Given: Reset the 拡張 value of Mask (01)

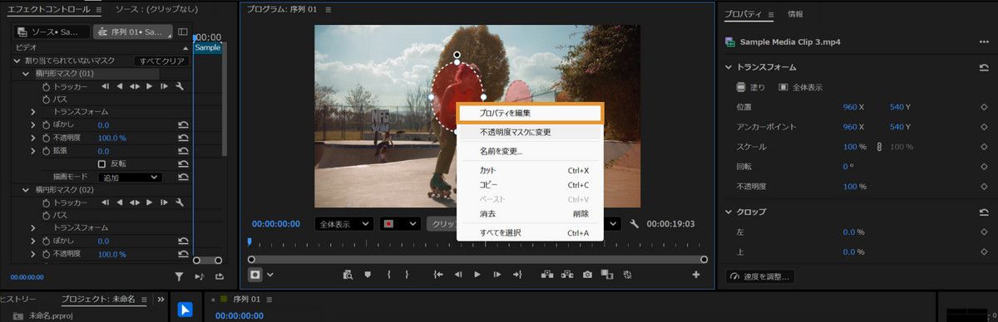Looking at the screenshot, I should 183,151.
